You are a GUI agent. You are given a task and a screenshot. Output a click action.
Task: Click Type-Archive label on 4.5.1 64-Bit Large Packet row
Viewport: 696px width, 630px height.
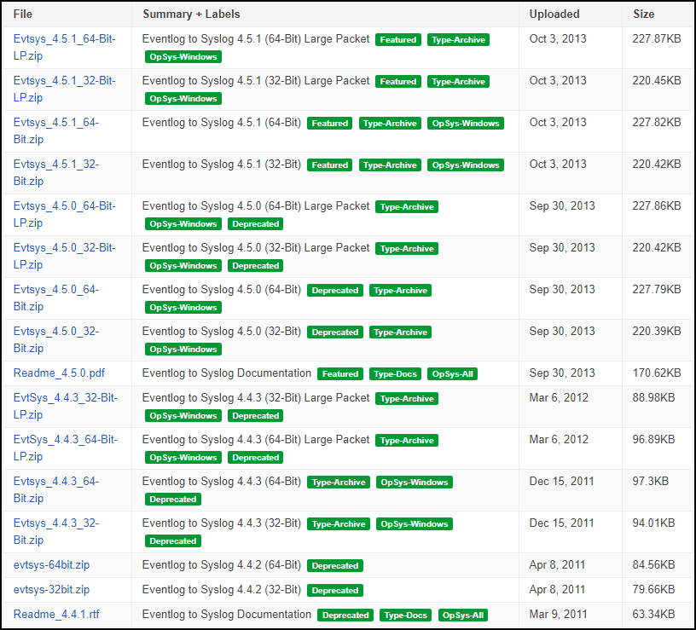459,39
